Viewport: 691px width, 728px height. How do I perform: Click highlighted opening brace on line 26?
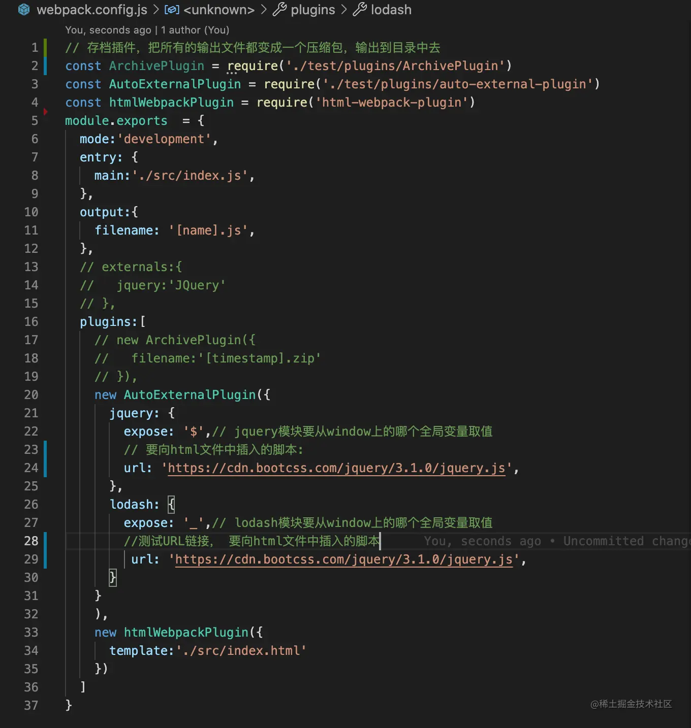171,505
